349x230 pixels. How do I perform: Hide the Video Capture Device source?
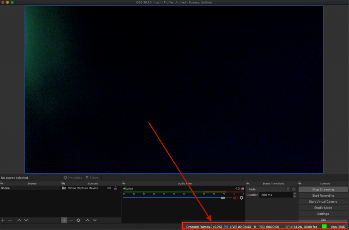coord(109,188)
